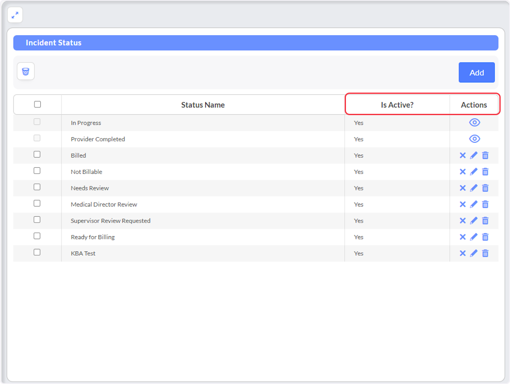The width and height of the screenshot is (510, 384).
Task: Click the Ready for Billing status name
Action: point(93,237)
